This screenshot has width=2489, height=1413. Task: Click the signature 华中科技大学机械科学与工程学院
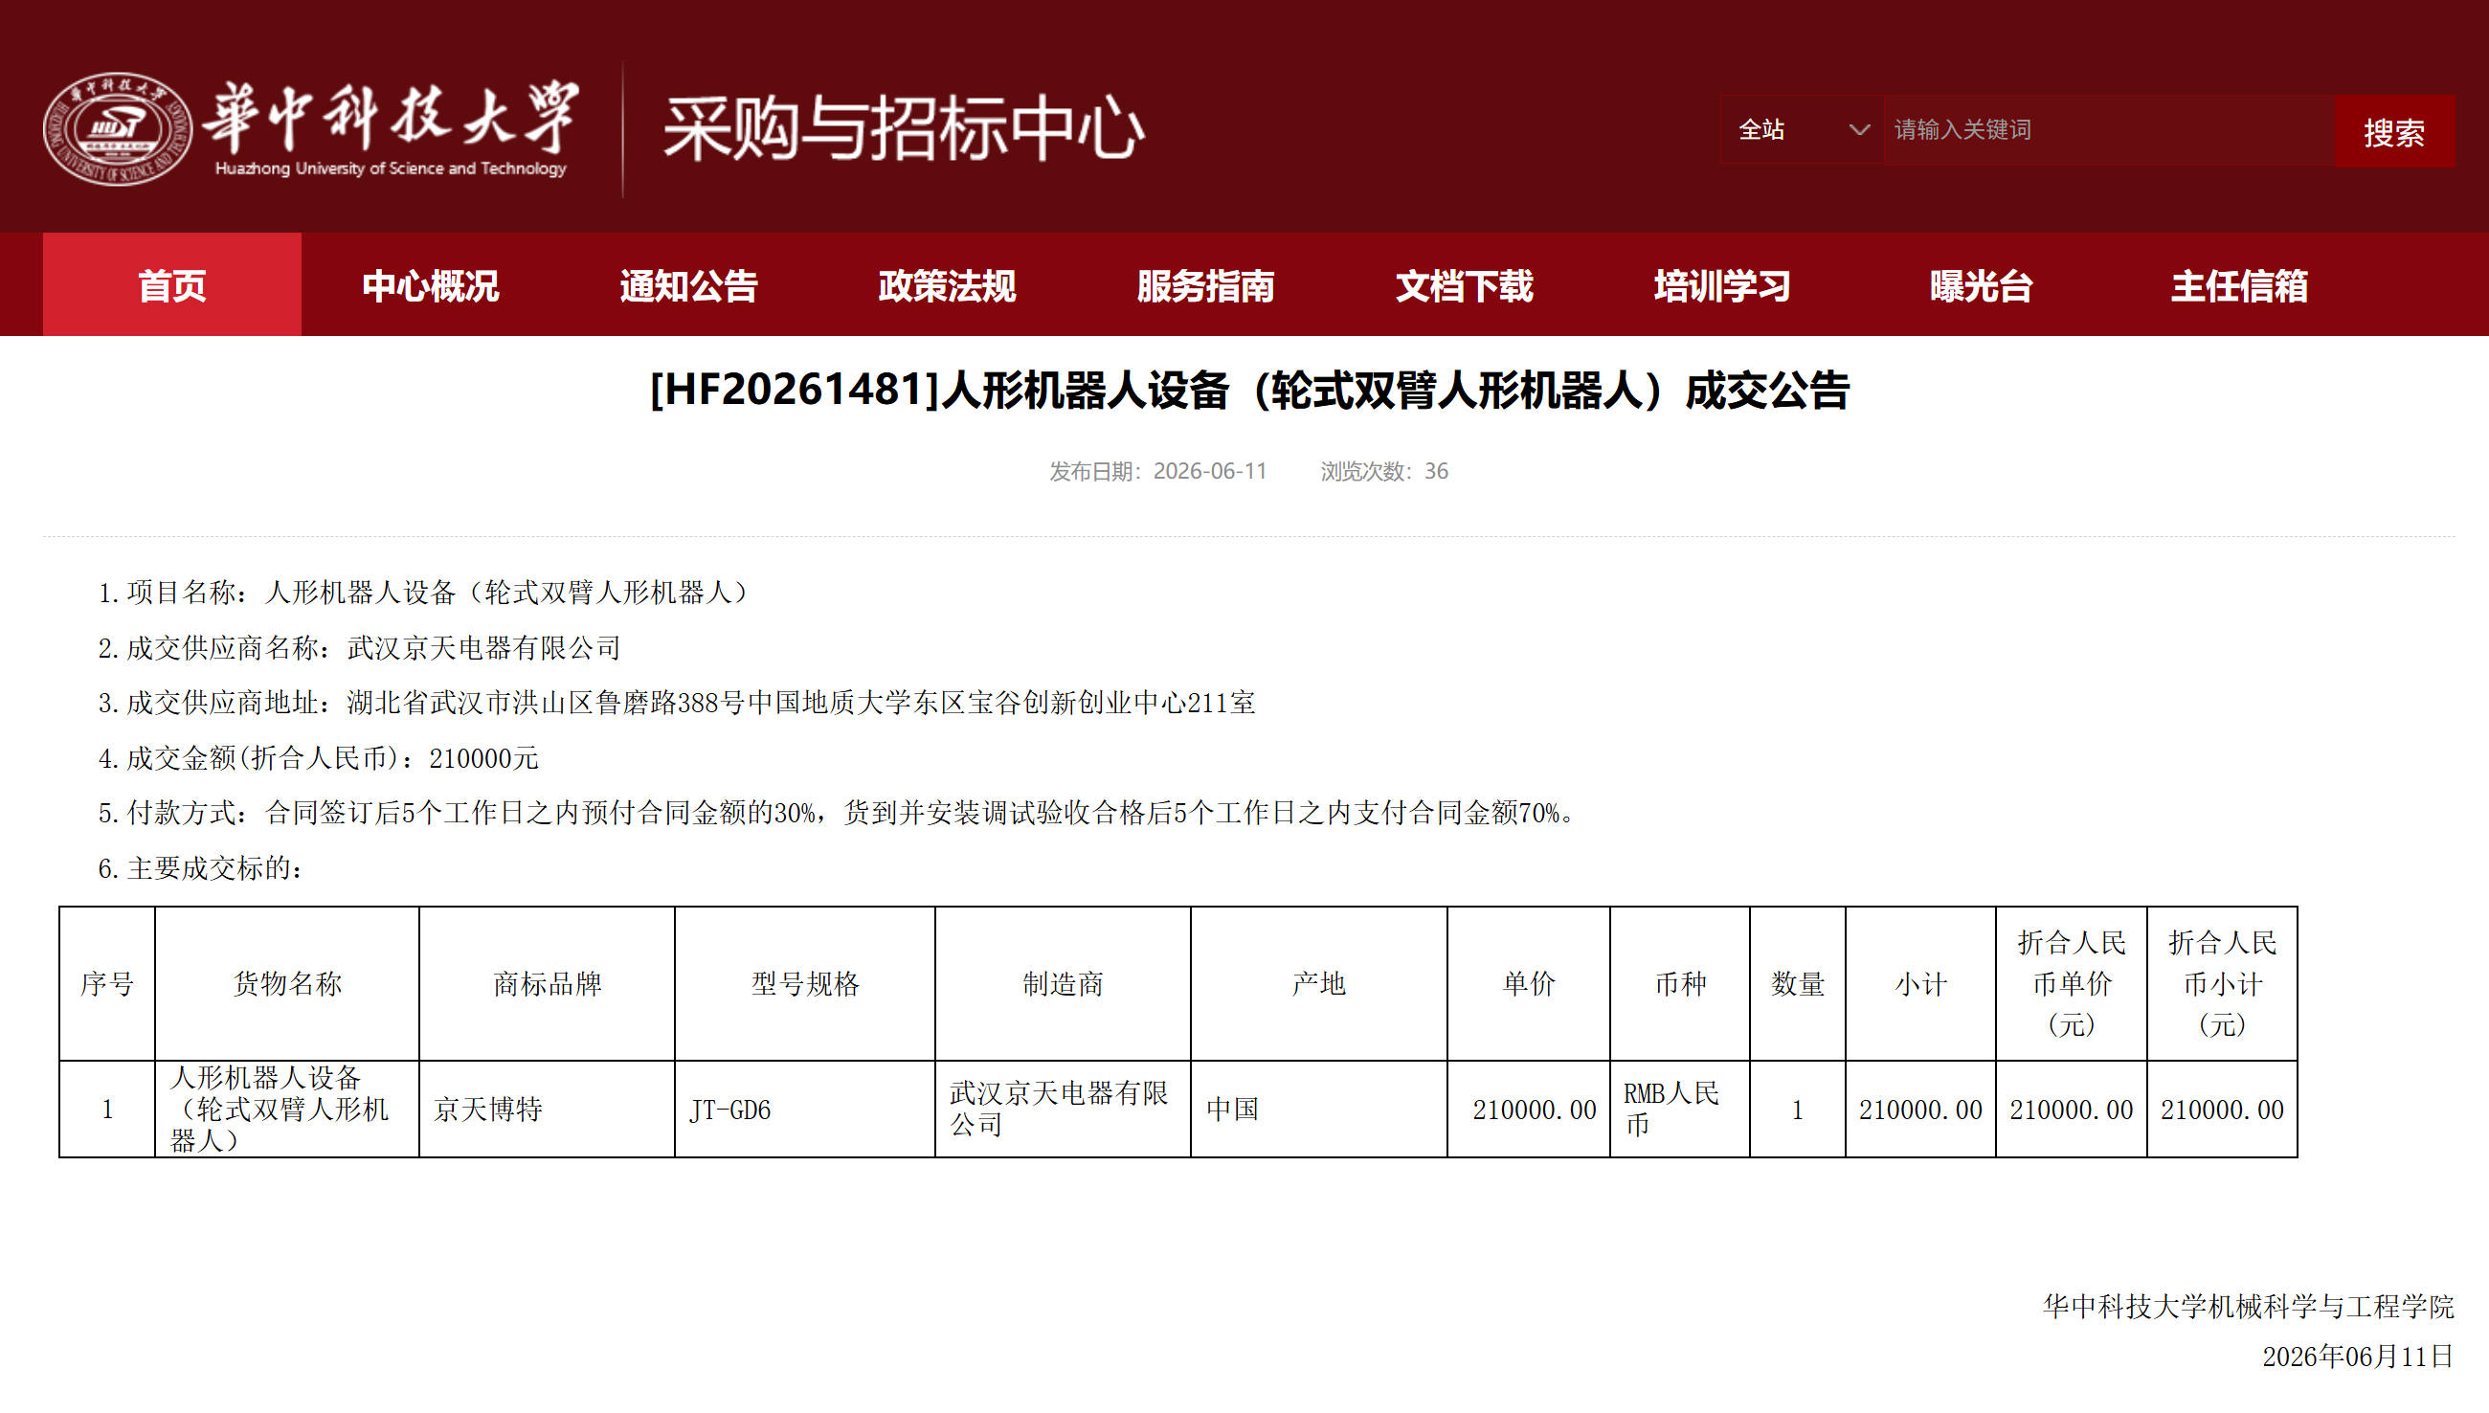[2249, 1306]
